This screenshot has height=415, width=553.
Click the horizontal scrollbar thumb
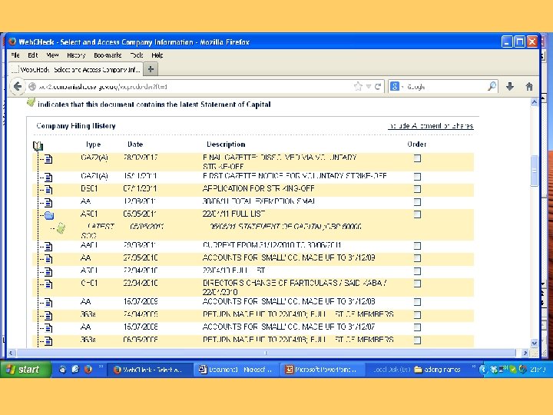(x=267, y=353)
